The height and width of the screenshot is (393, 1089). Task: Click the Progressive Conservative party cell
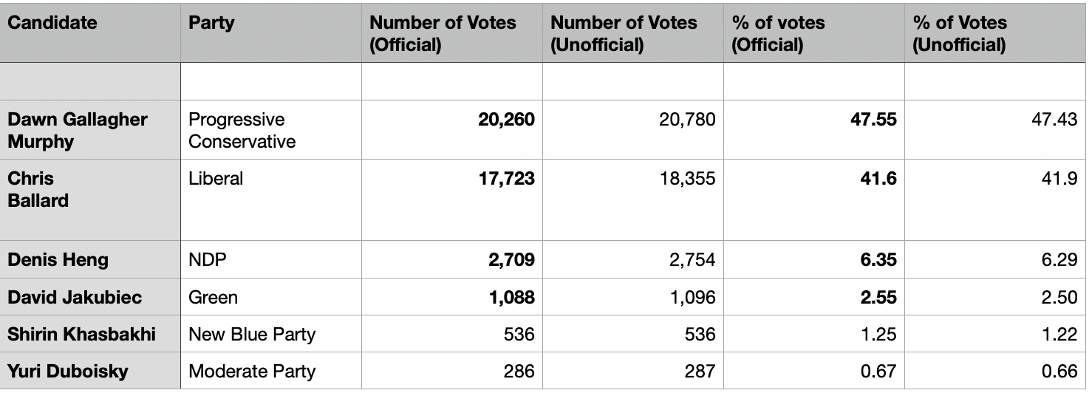pyautogui.click(x=271, y=130)
